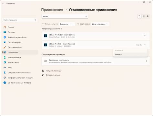This screenshot has height=116, width=153.
Task: Click the Отправить отзыв icon
Action: click(x=43, y=75)
